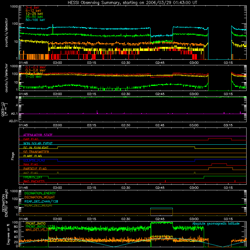Click the REAR_DEC_WEIGHT legend label
Viewport: 250px width, 250px height.
click(38, 206)
